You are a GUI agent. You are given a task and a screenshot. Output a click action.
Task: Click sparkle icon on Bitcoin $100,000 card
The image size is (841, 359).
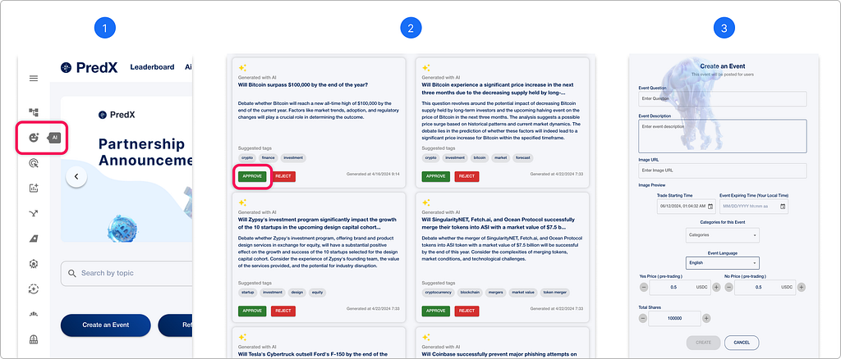(242, 68)
